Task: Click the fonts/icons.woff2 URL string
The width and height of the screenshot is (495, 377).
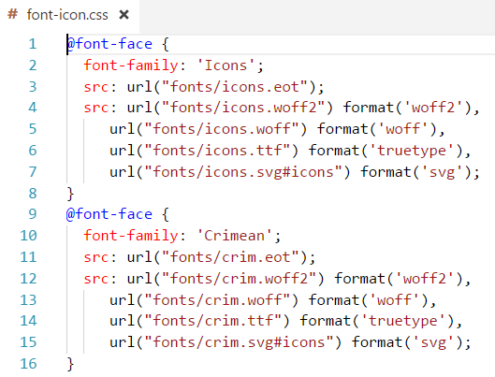Action: pos(243,108)
